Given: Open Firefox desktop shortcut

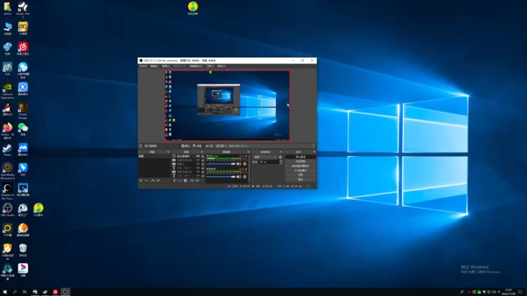Looking at the screenshot, I should coord(7,130).
